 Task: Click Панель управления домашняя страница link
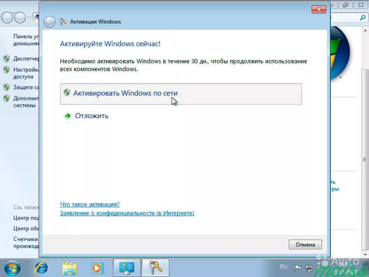click(x=26, y=40)
